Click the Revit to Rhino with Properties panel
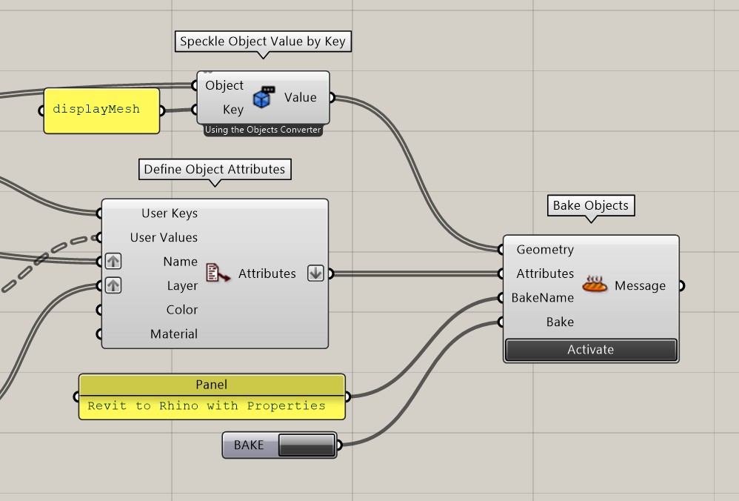This screenshot has height=501, width=739. 212,405
